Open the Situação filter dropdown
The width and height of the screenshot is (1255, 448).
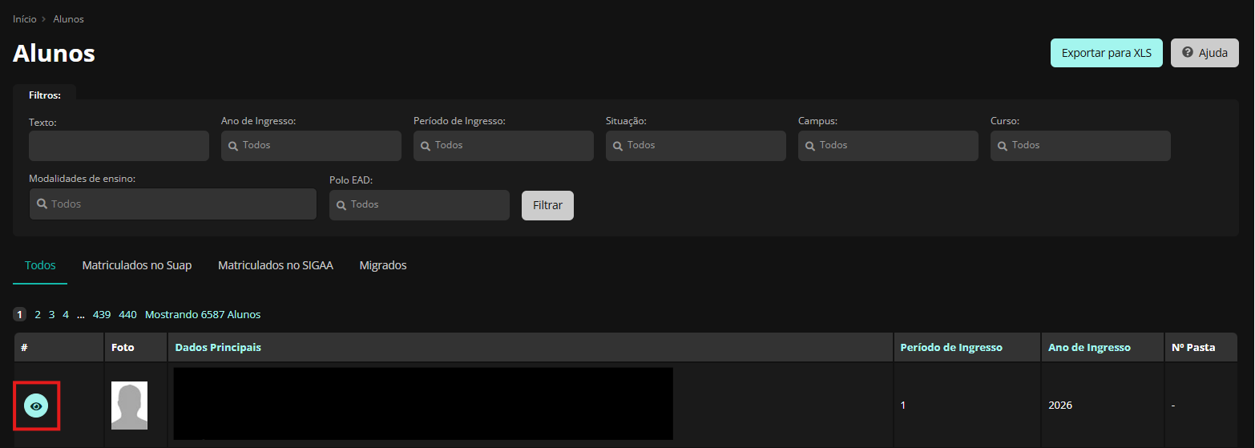(696, 146)
